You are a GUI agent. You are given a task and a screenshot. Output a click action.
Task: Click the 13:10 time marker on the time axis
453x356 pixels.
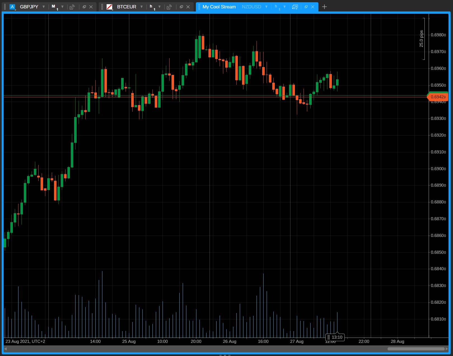point(335,337)
